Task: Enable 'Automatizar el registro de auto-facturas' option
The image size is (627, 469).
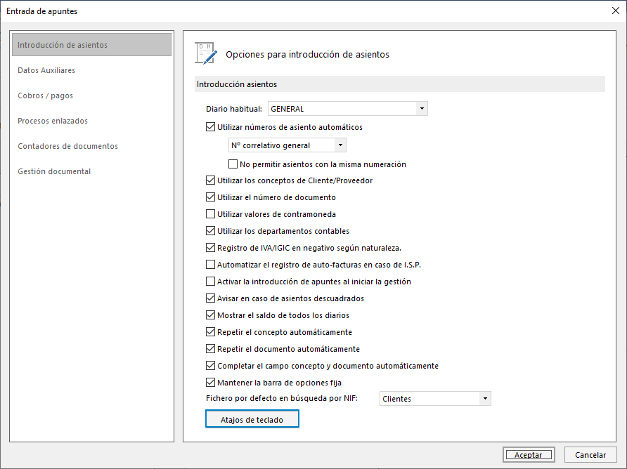Action: (x=210, y=264)
